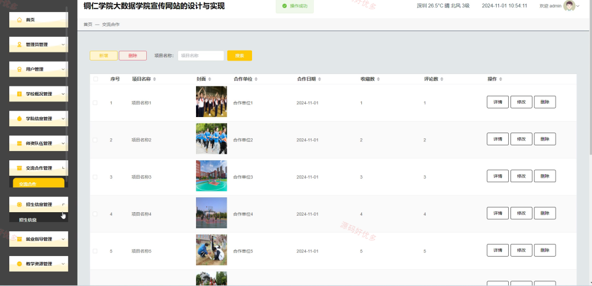Click the 新增 button
This screenshot has width=592, height=286.
(x=103, y=56)
